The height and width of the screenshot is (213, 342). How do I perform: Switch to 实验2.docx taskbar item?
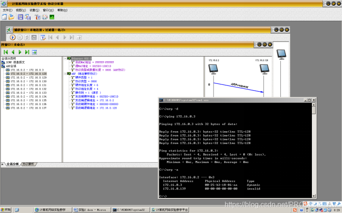click(92, 210)
